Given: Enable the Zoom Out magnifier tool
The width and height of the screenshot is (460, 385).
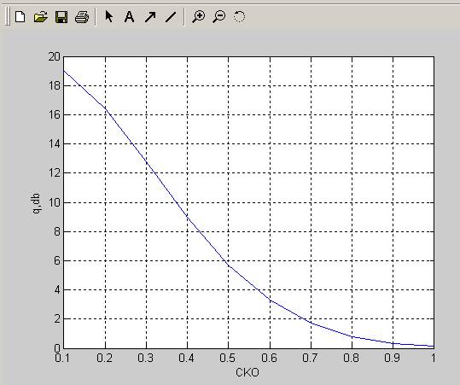Looking at the screenshot, I should (219, 17).
